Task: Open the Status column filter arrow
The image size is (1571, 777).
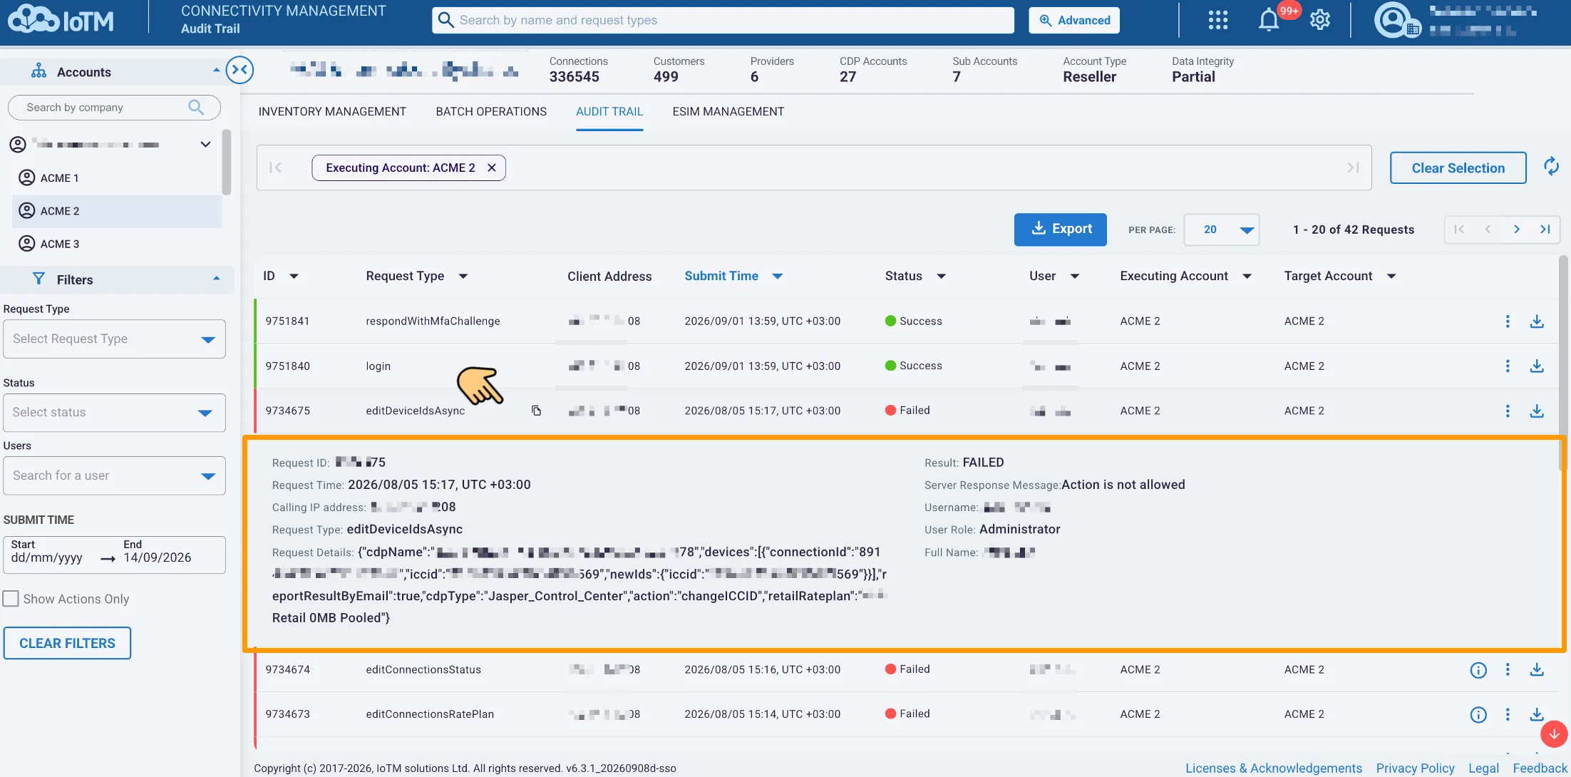Action: point(941,277)
